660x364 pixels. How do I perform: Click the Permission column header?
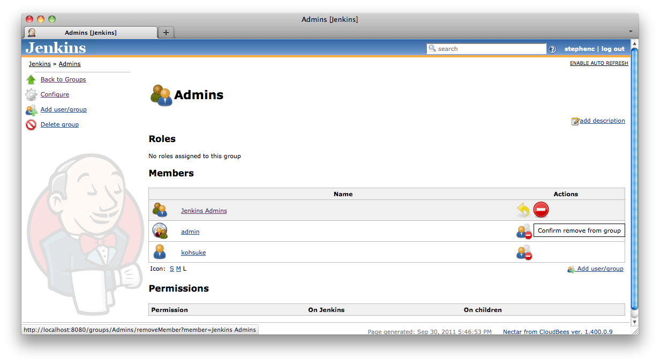click(x=169, y=310)
